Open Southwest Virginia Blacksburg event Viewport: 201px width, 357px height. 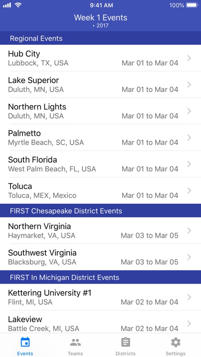(100, 257)
